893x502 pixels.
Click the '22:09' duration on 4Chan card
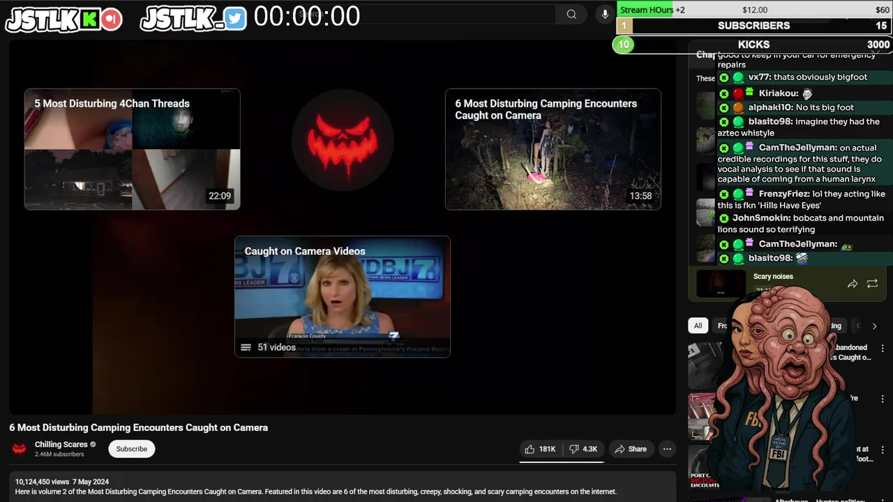[x=220, y=196]
